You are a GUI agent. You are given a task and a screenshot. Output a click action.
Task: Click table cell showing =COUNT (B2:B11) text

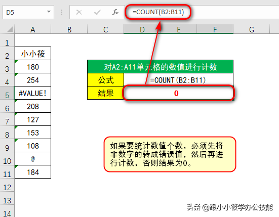coord(178,80)
